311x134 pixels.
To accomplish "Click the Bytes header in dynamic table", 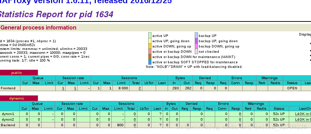I will pos(171,104).
